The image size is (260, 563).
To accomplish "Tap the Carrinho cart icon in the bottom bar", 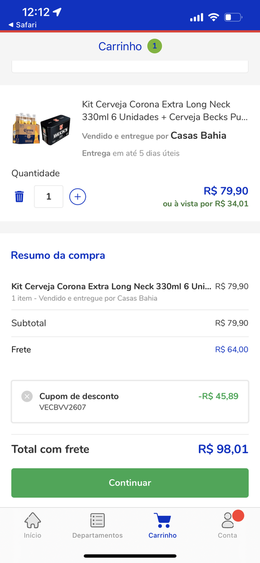I will [162, 520].
